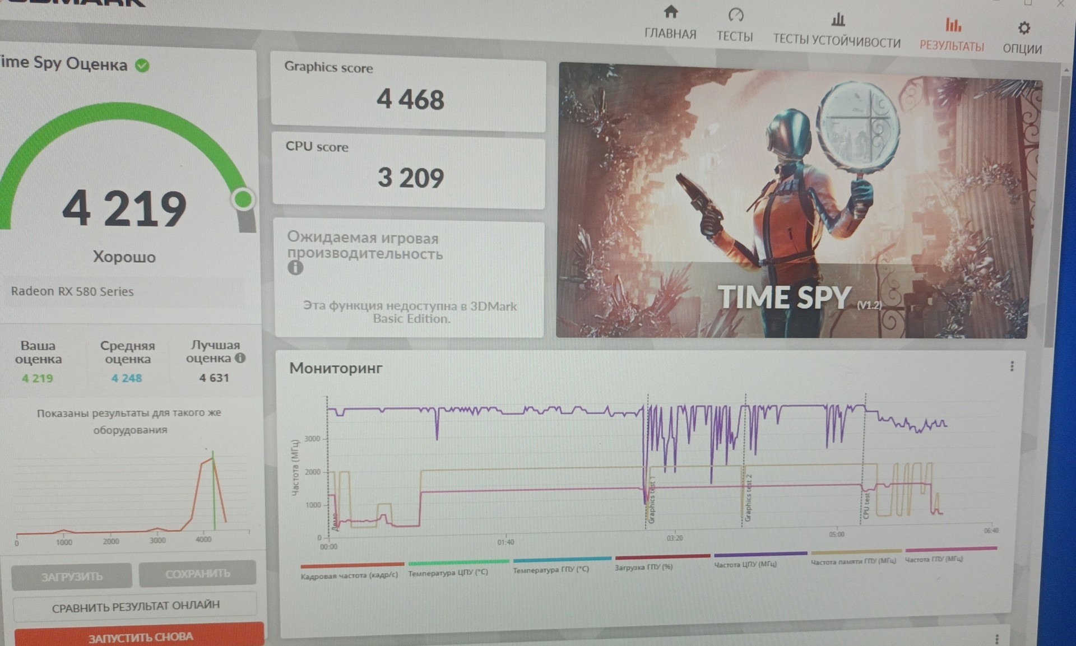Click the stress tests bar-chart icon

click(838, 19)
